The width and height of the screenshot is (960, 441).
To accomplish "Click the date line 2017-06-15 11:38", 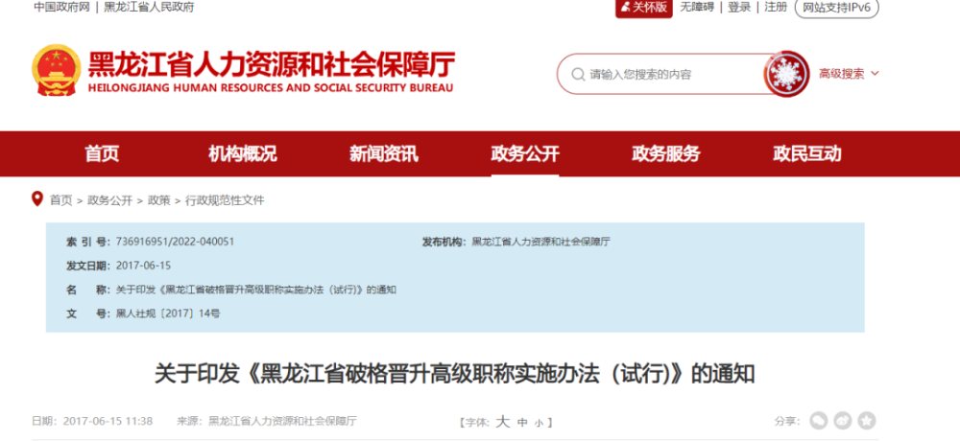I will (x=92, y=421).
